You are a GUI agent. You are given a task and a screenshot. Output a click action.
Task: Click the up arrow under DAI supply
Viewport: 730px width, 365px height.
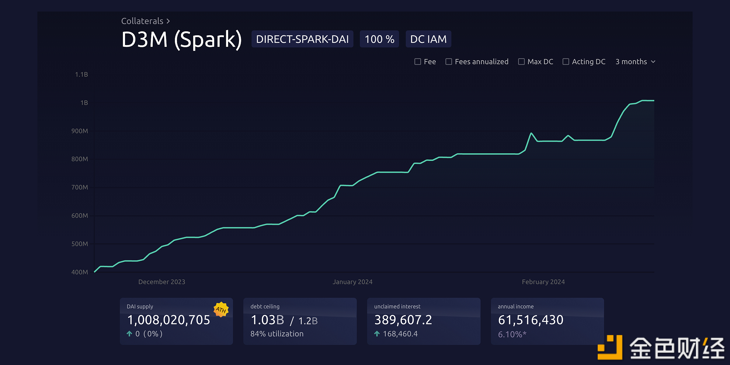129,334
